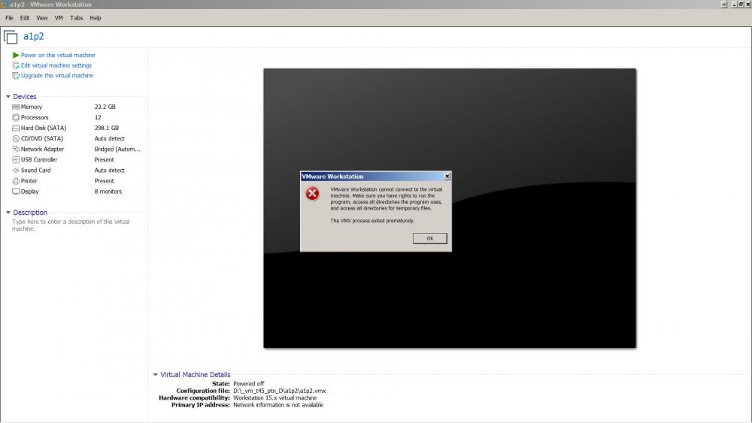
Task: Click the a1p2 VM tab icon
Action: pos(11,37)
